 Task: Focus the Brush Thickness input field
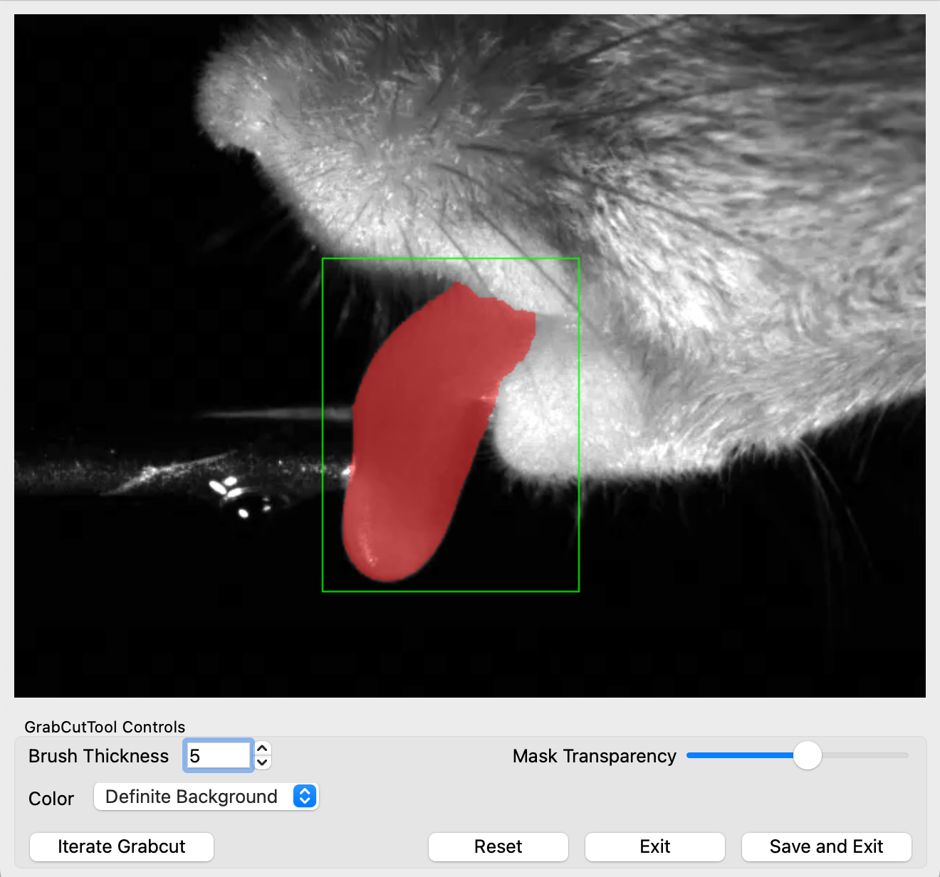[218, 756]
